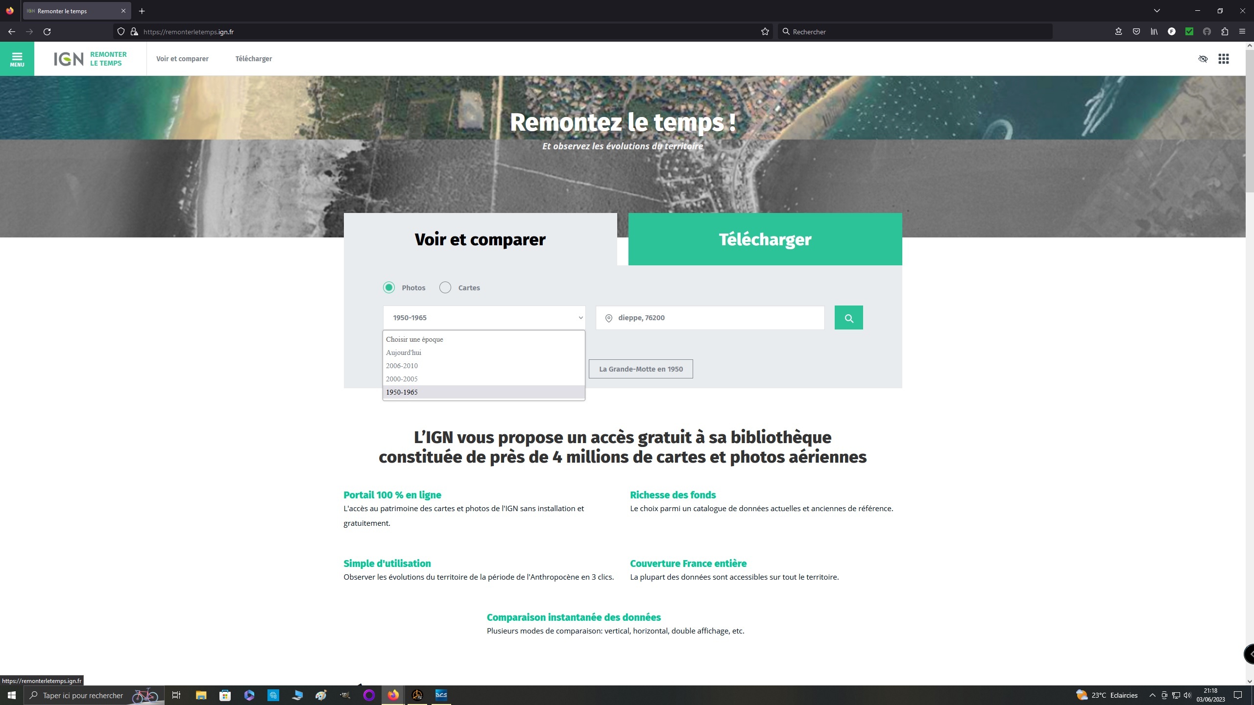Open Firefox application hamburger menu
Image resolution: width=1254 pixels, height=705 pixels.
(x=1242, y=32)
